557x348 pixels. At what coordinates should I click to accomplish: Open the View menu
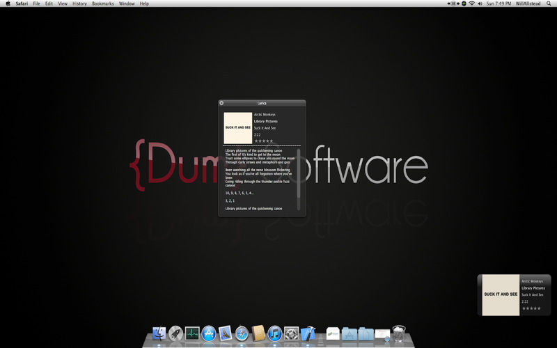(63, 3)
